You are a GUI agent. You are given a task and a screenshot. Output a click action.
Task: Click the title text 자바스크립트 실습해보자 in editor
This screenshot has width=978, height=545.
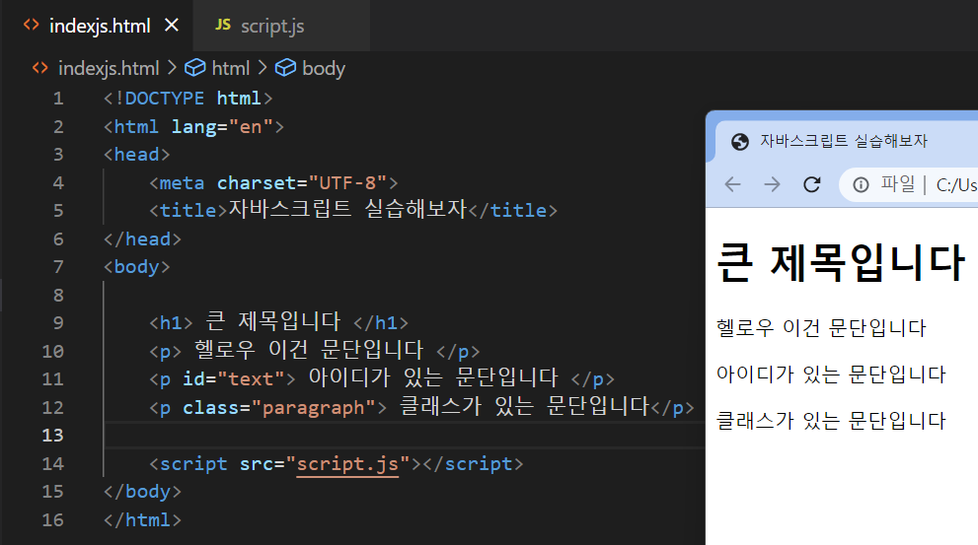[x=347, y=209]
